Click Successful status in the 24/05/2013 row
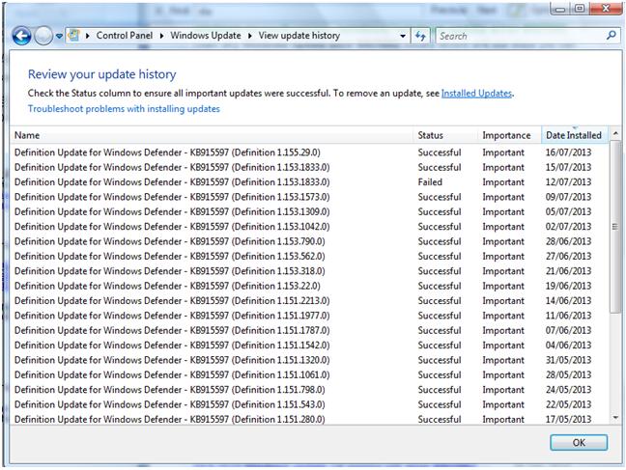The width and height of the screenshot is (626, 470). (440, 389)
